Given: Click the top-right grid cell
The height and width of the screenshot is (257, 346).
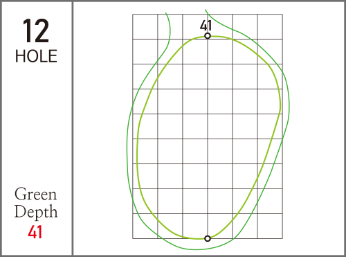Looking at the screenshot, I should click(270, 27).
